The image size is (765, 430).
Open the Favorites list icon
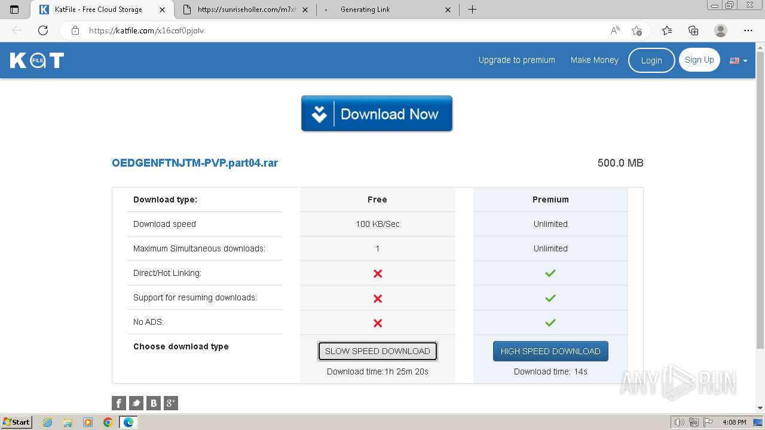tap(667, 30)
